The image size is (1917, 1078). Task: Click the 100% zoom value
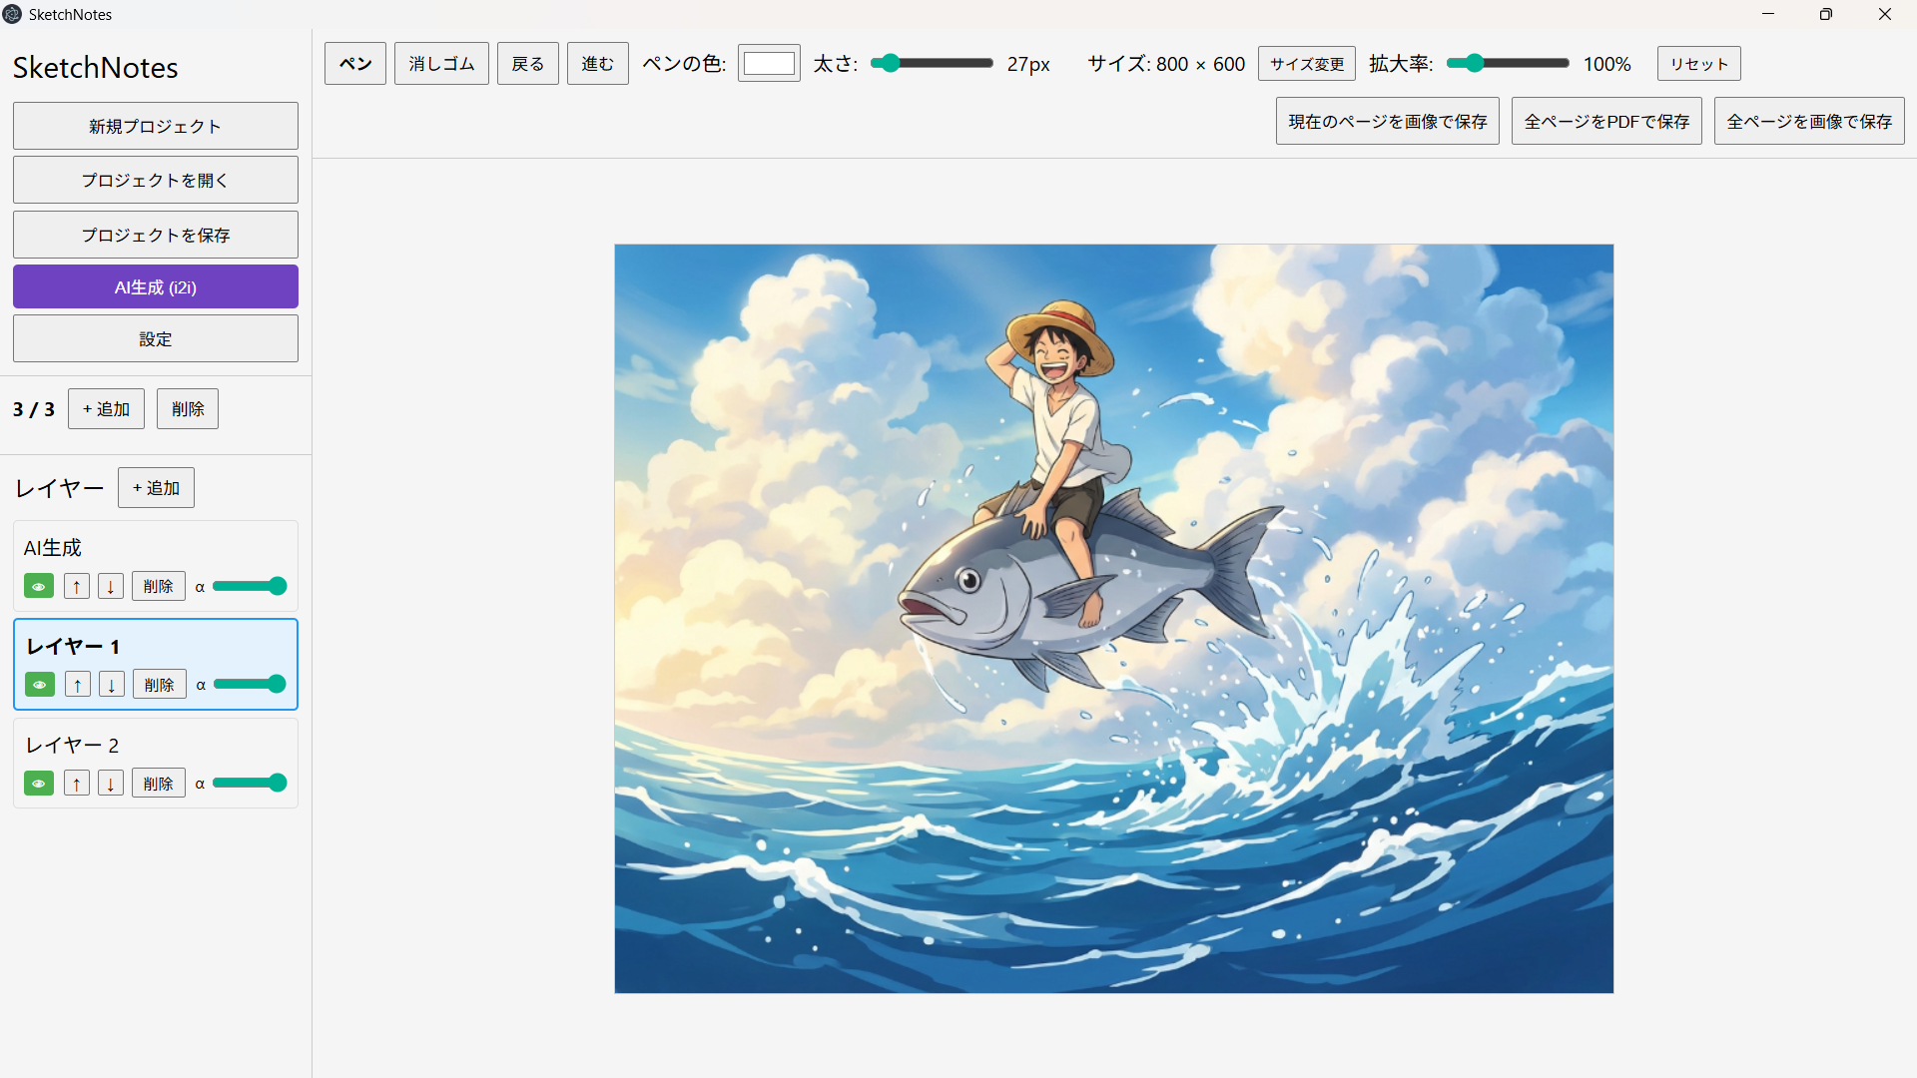pos(1607,64)
